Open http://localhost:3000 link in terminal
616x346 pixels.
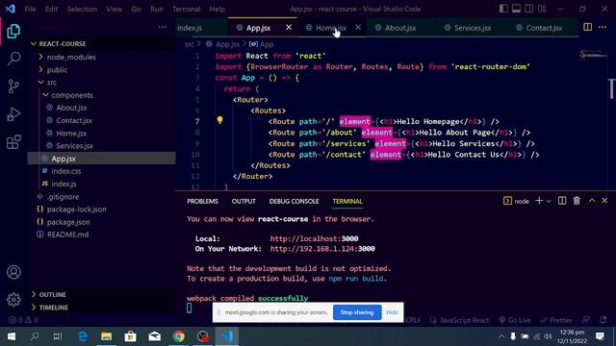(314, 238)
